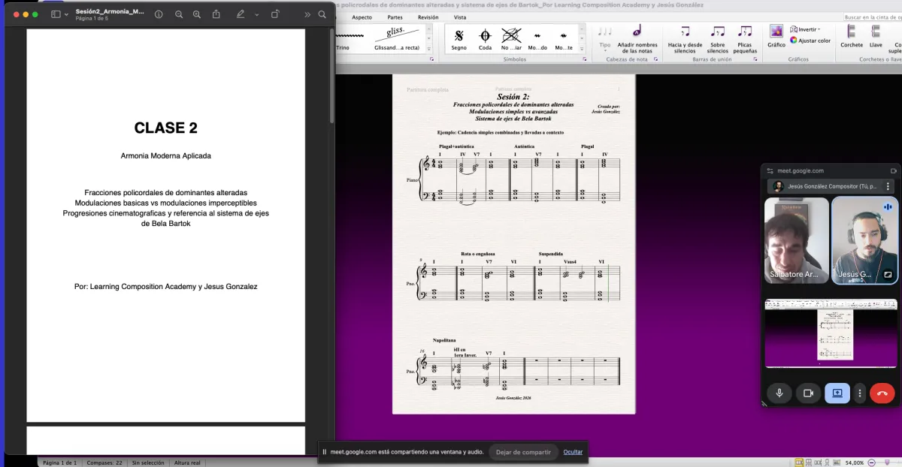Click Dejar de compartir button

point(523,452)
